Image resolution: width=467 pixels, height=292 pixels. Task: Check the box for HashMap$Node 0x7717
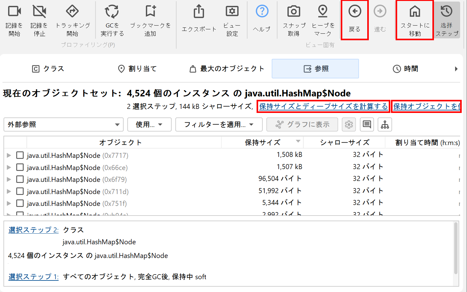click(x=20, y=155)
